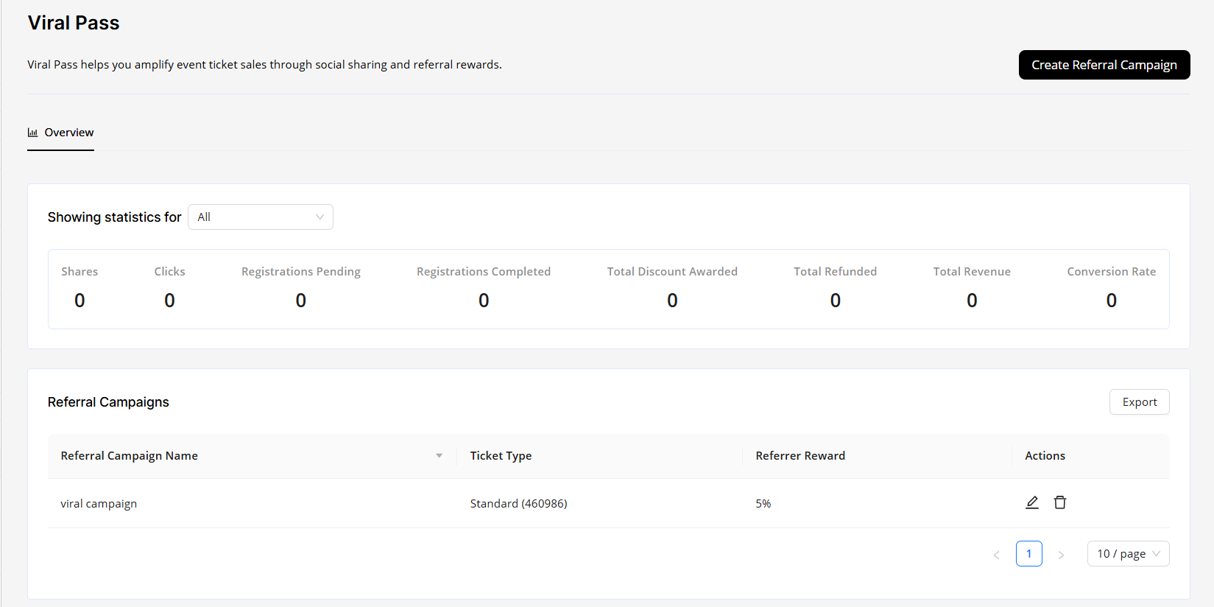Go to the next page arrow
The height and width of the screenshot is (607, 1214).
(x=1061, y=554)
